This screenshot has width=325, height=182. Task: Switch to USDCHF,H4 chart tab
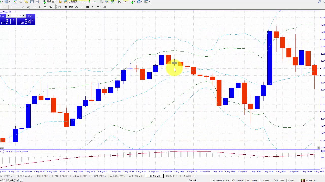pyautogui.click(x=188, y=176)
